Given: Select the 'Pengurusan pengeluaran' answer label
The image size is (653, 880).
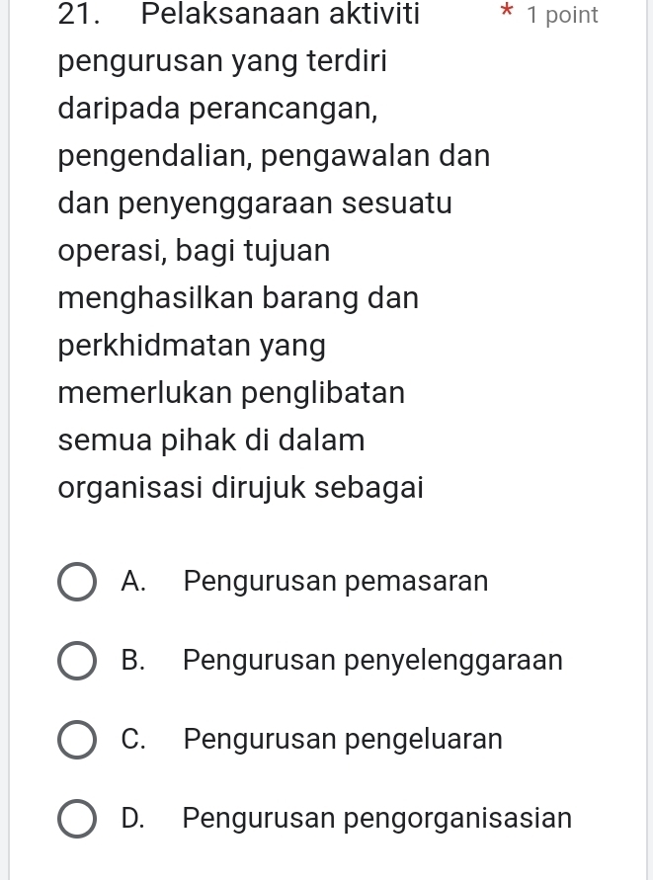Looking at the screenshot, I should pyautogui.click(x=343, y=740).
